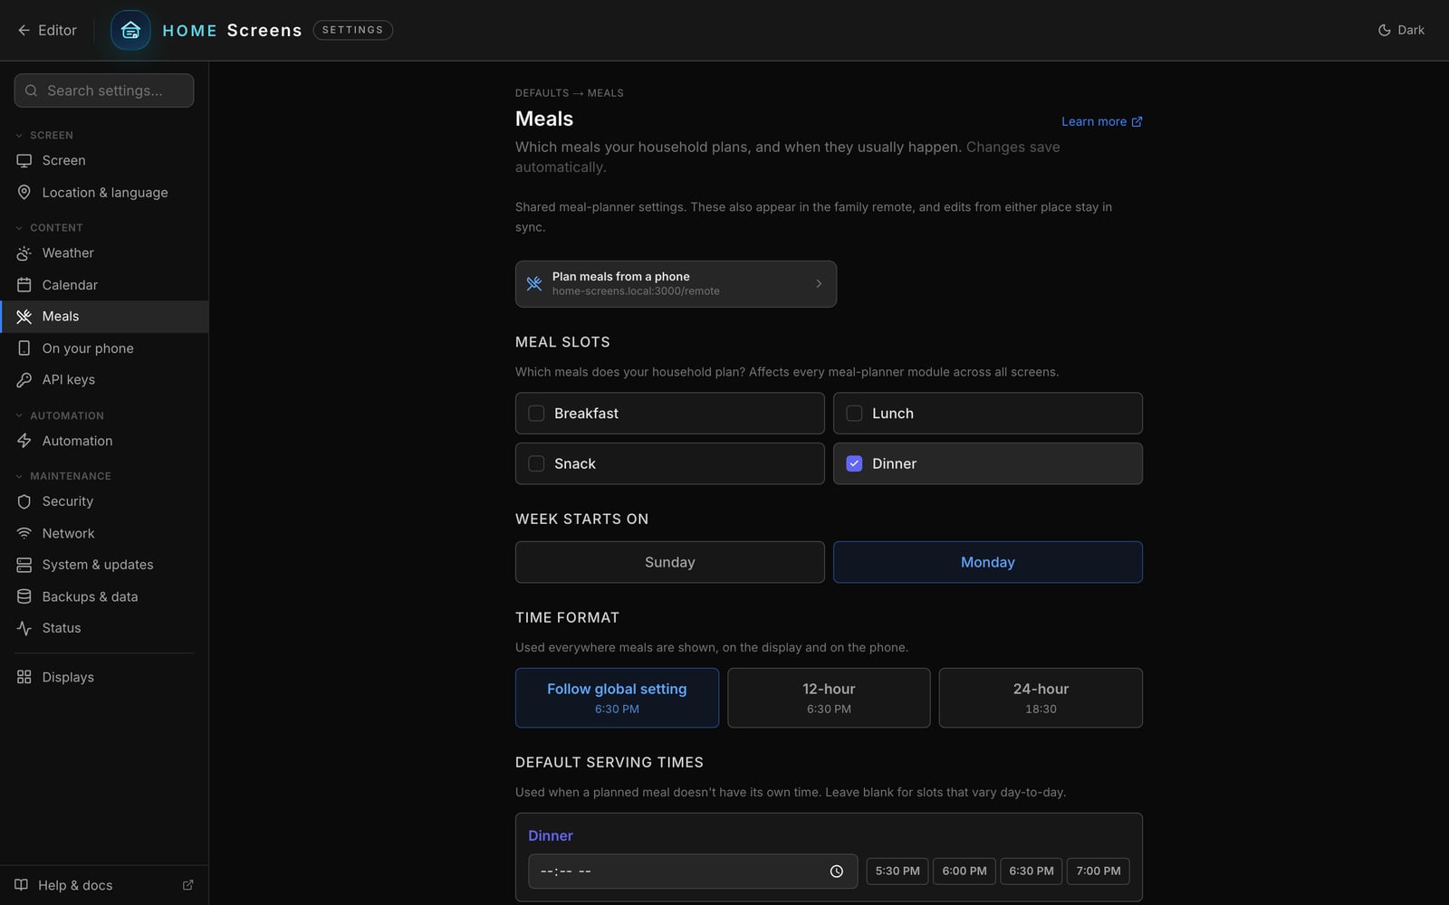
Task: Go back to the Editor
Action: coord(47,30)
